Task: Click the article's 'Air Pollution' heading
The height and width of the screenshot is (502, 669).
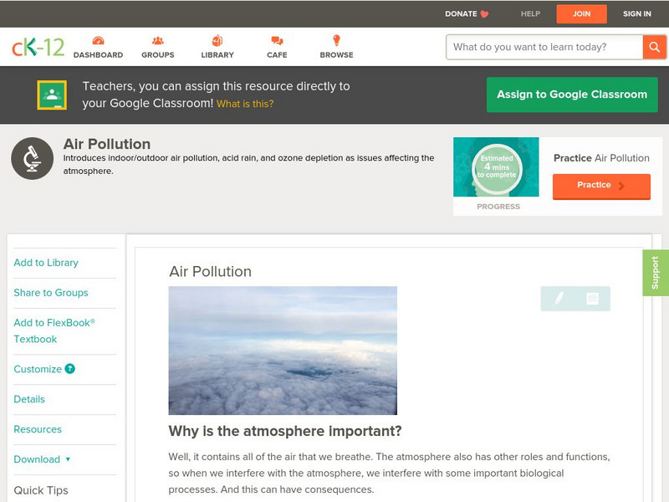Action: coord(211,271)
